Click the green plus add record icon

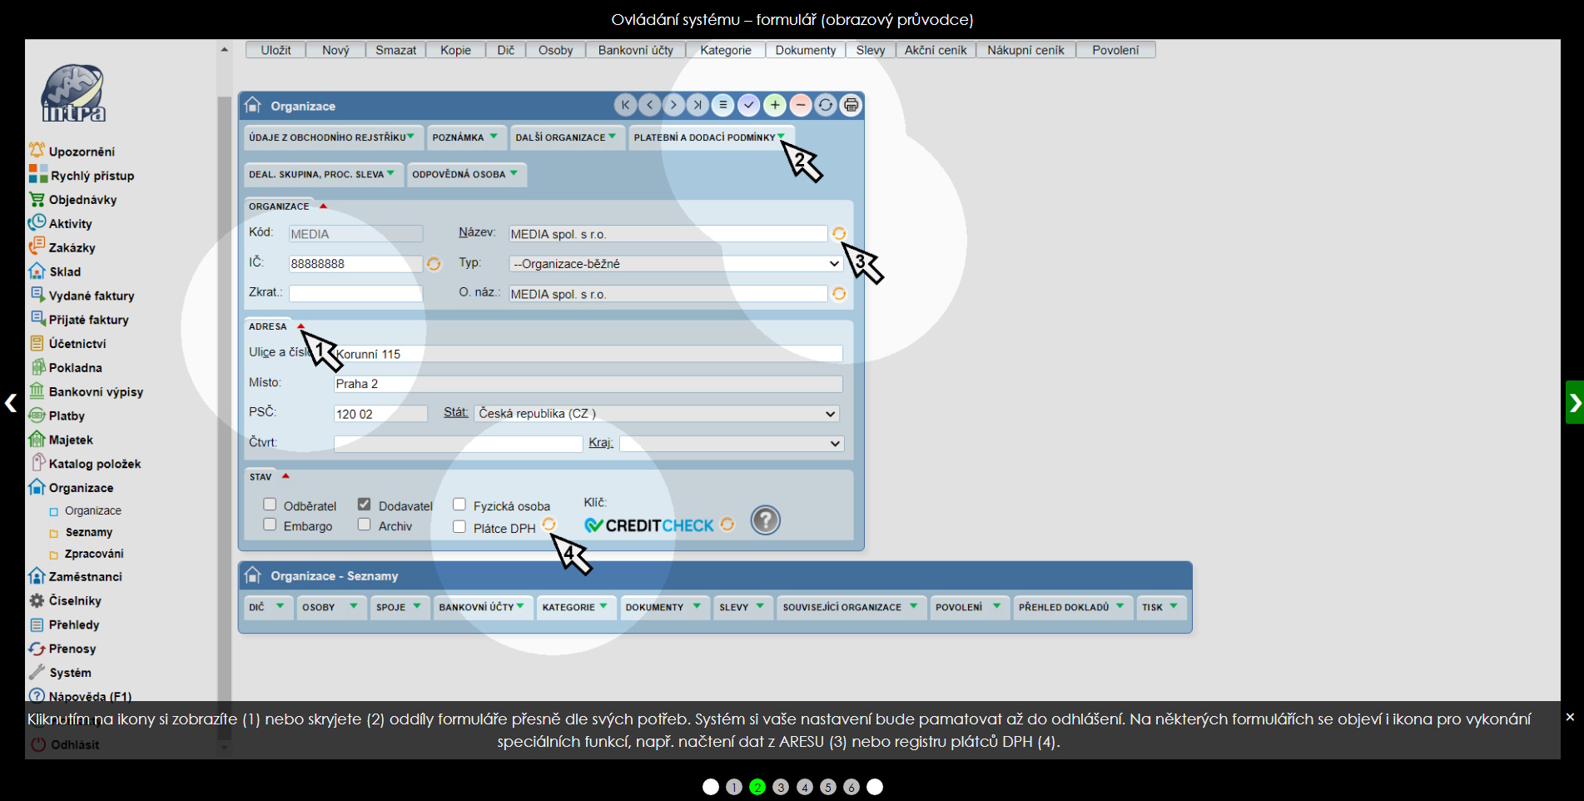(x=774, y=105)
